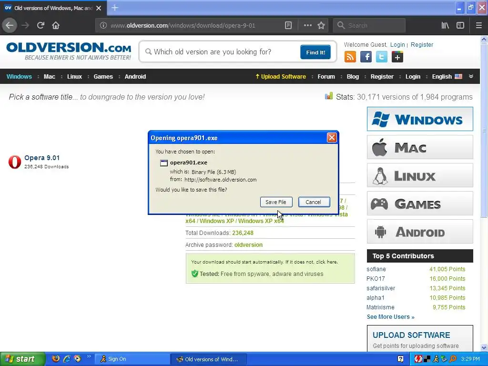The image size is (488, 366).
Task: Click the Register link beside Welcome Guest
Action: pyautogui.click(x=422, y=44)
